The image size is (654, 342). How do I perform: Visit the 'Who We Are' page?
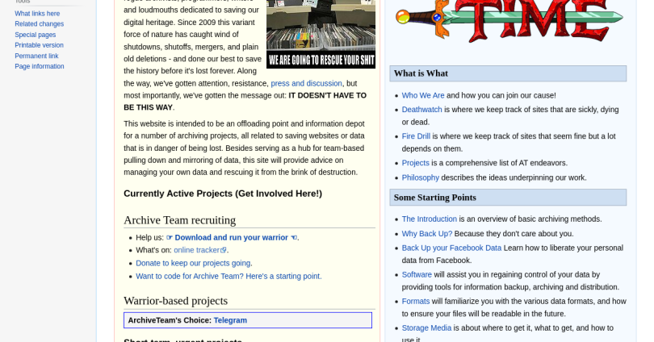[x=423, y=95]
